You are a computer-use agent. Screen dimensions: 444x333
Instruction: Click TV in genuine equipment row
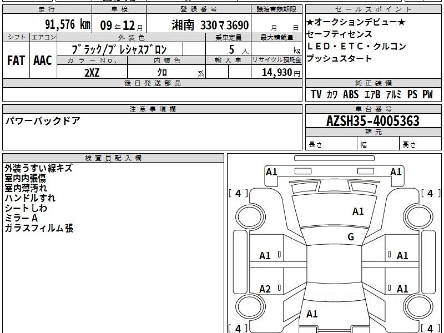(x=316, y=94)
